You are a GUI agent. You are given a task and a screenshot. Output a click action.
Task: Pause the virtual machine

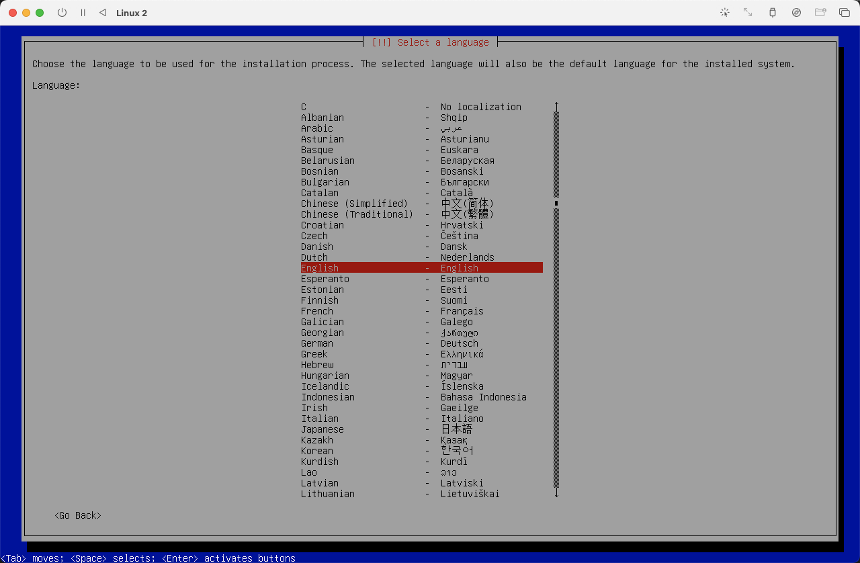tap(83, 12)
